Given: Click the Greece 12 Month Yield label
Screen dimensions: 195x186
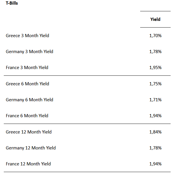Looking at the screenshot, I should (x=28, y=132).
